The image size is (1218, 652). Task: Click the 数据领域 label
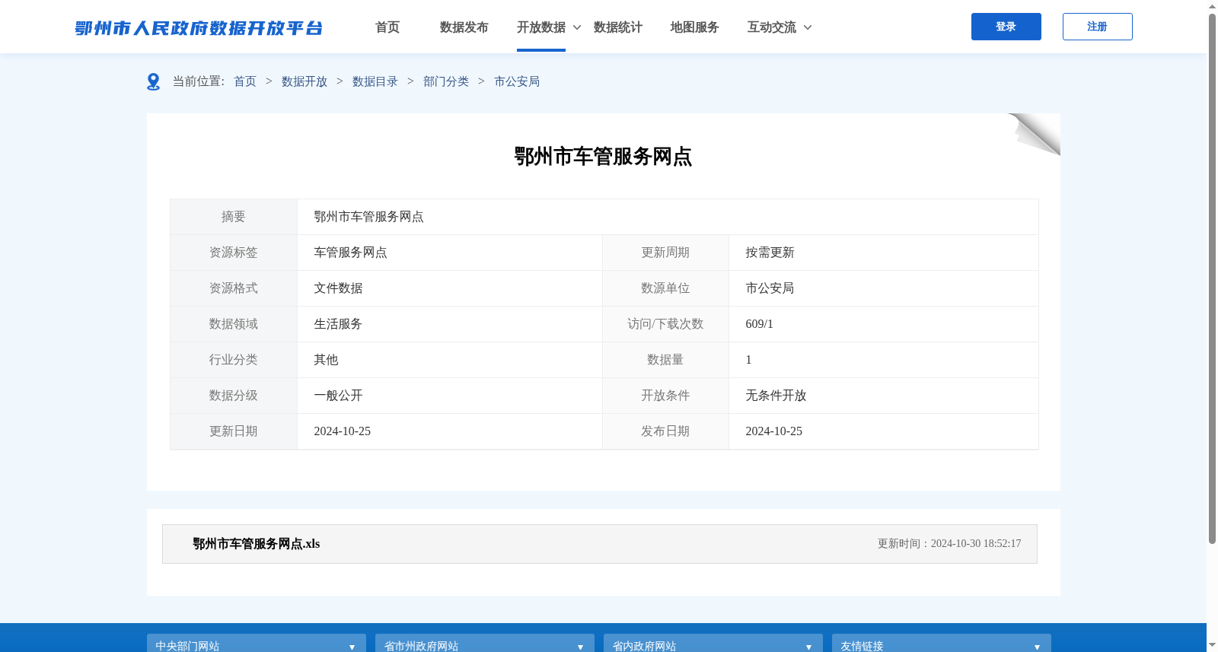(234, 324)
